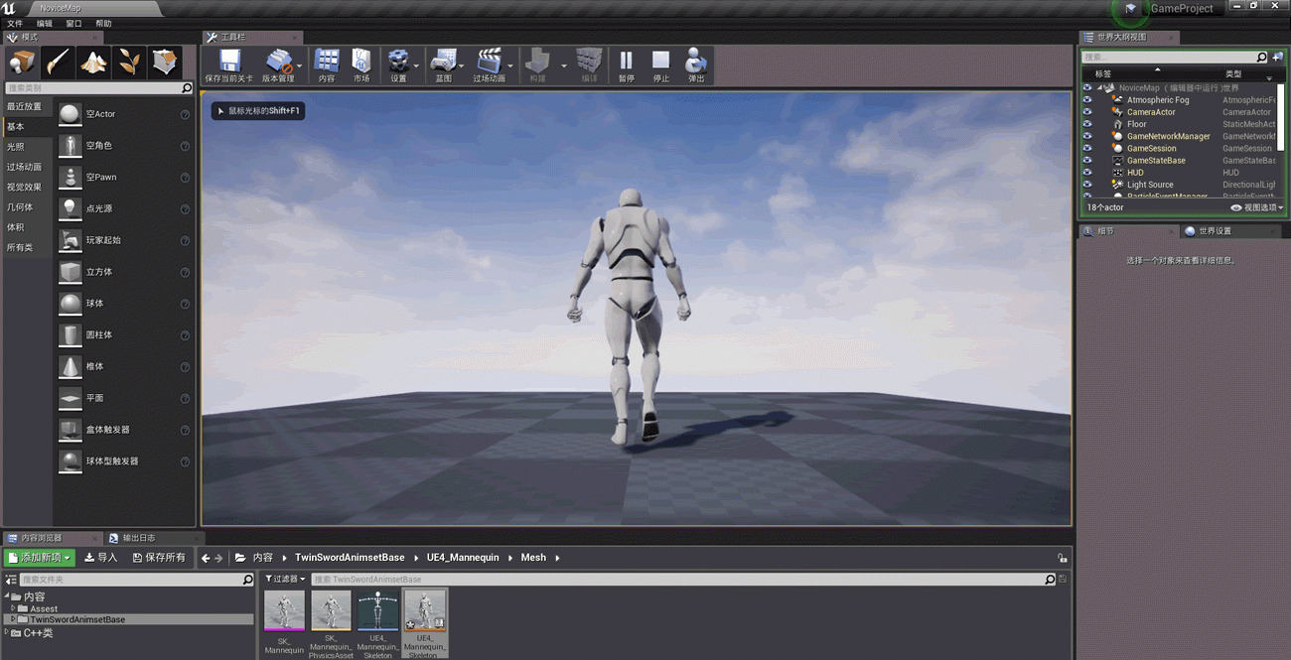Image resolution: width=1291 pixels, height=660 pixels.
Task: Open version control (版本管理)
Action: (x=278, y=66)
